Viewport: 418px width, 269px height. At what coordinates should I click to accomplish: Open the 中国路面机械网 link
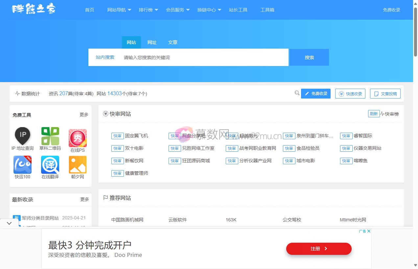(128, 220)
